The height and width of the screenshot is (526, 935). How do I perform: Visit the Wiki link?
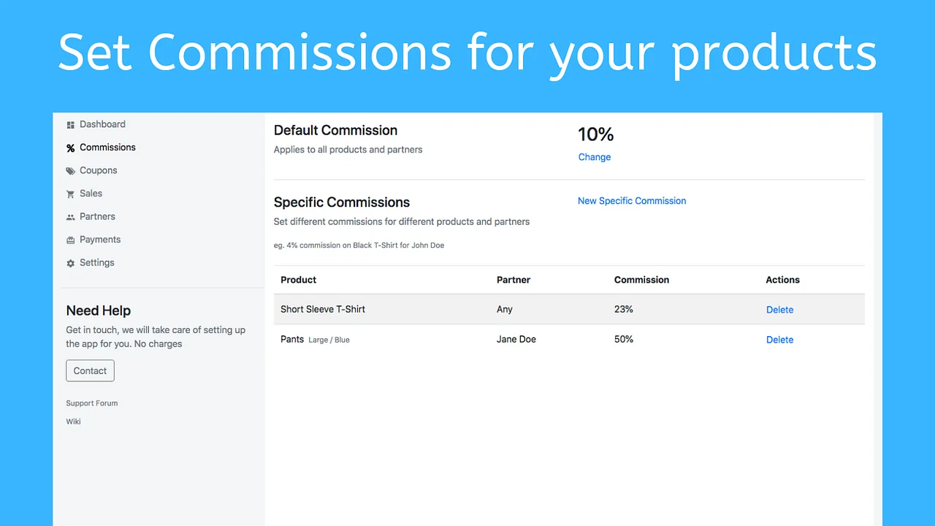pyautogui.click(x=73, y=422)
